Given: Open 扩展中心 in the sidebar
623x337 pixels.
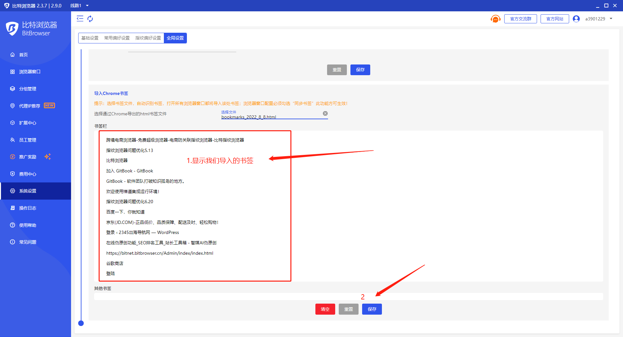Looking at the screenshot, I should tap(28, 123).
